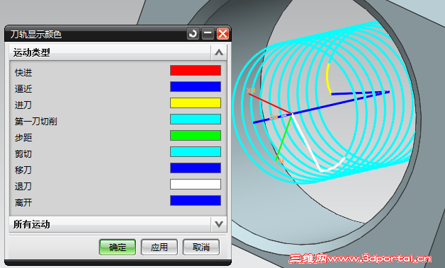Click the 离开 label

pyautogui.click(x=23, y=202)
